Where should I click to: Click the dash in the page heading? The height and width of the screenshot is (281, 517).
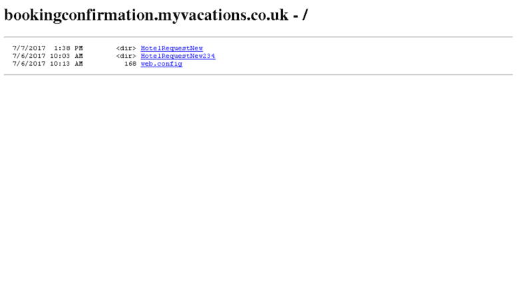(x=295, y=17)
